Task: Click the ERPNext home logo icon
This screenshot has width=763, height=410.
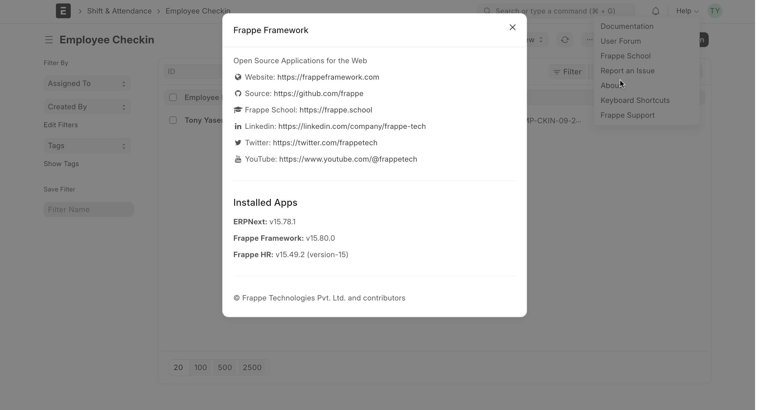Action: pyautogui.click(x=63, y=11)
